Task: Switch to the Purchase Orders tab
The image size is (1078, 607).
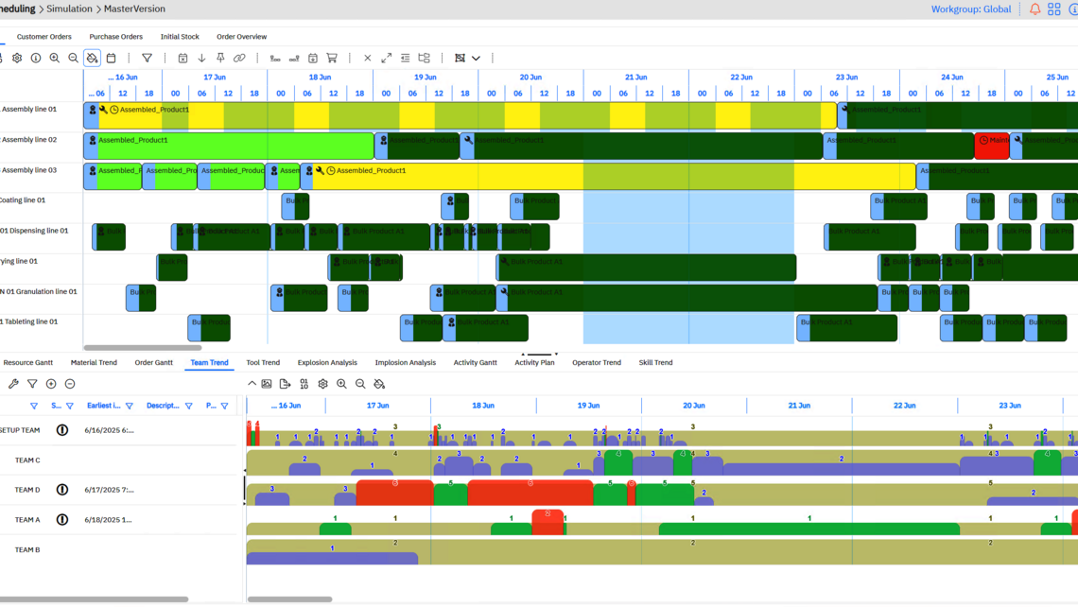Action: click(x=116, y=37)
